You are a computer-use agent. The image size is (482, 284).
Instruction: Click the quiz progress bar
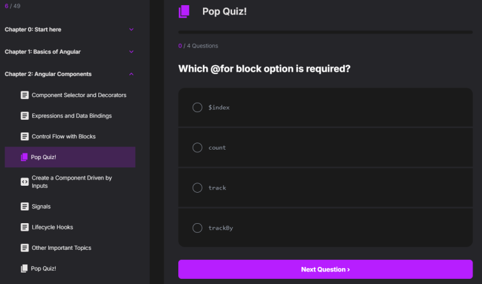[x=325, y=32]
